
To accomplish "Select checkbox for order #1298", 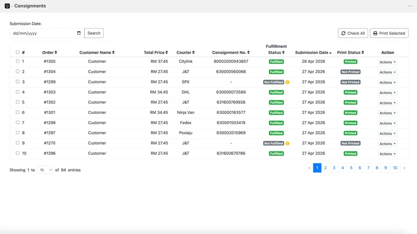I will coord(18,123).
